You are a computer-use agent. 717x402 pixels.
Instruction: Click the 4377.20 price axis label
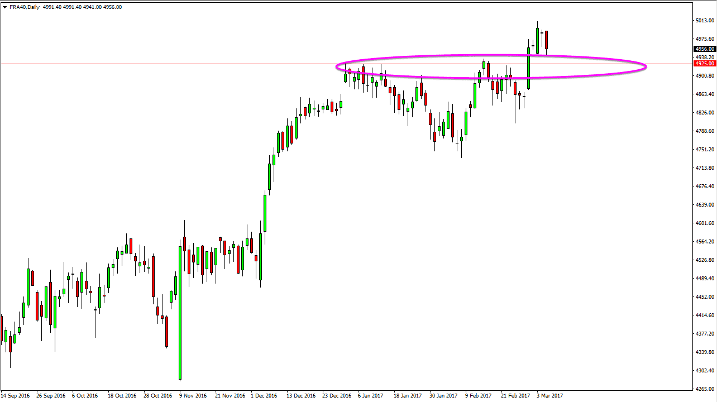(705, 334)
